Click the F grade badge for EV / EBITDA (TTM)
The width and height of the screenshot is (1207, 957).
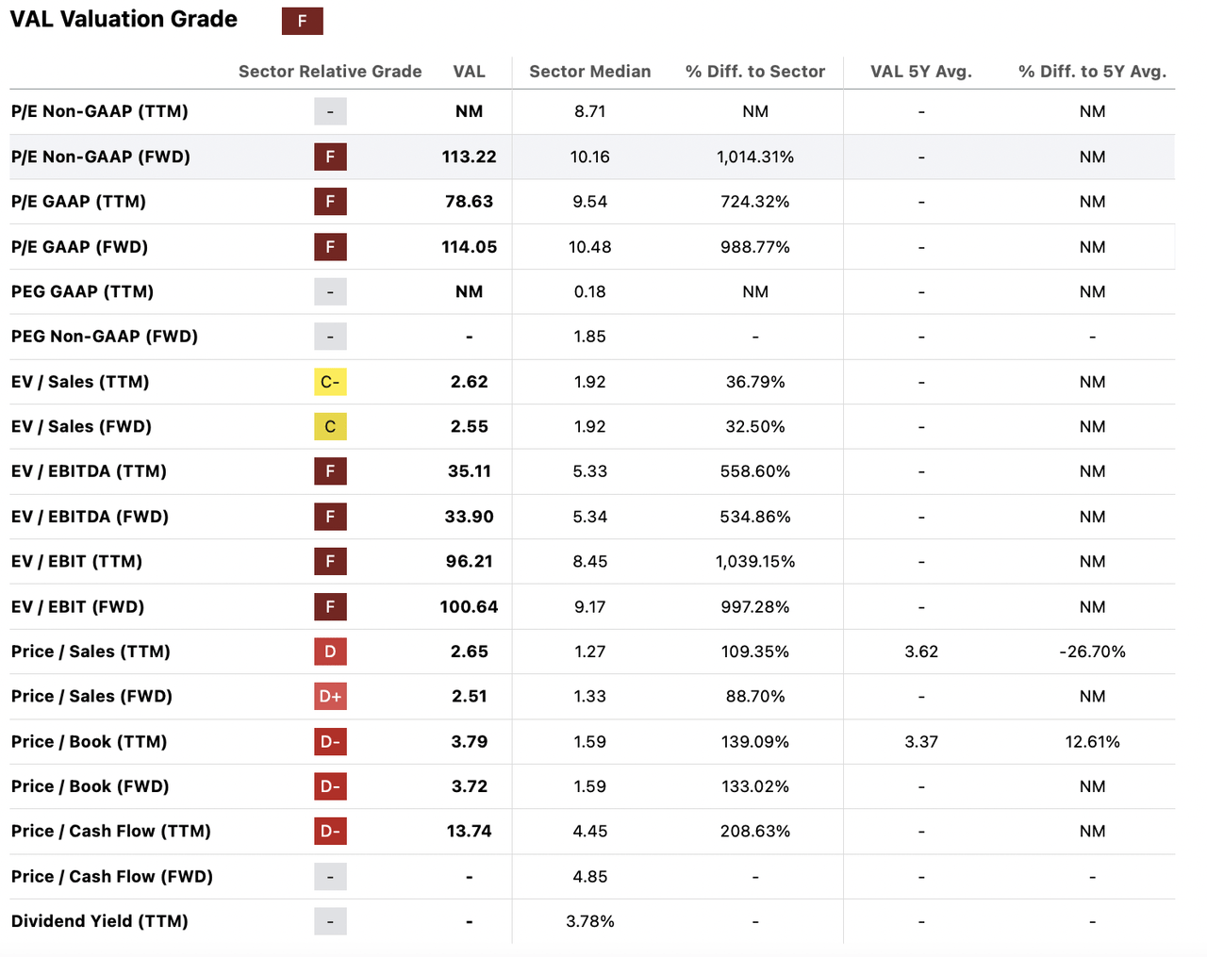[330, 471]
